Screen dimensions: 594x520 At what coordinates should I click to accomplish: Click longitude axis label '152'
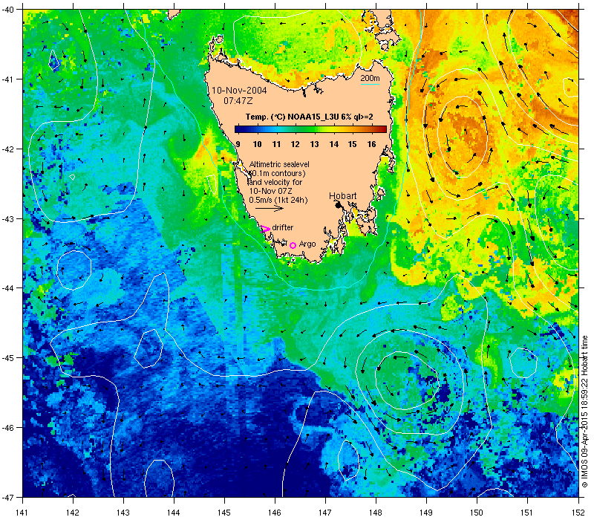(578, 513)
